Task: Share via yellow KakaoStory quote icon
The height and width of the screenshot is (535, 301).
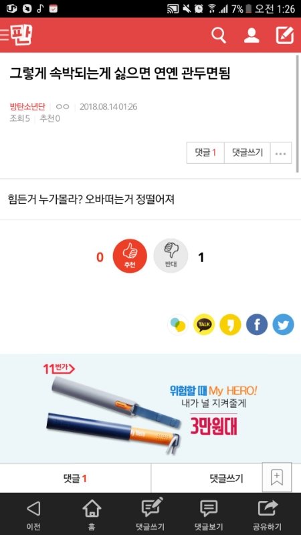Action: 230,324
